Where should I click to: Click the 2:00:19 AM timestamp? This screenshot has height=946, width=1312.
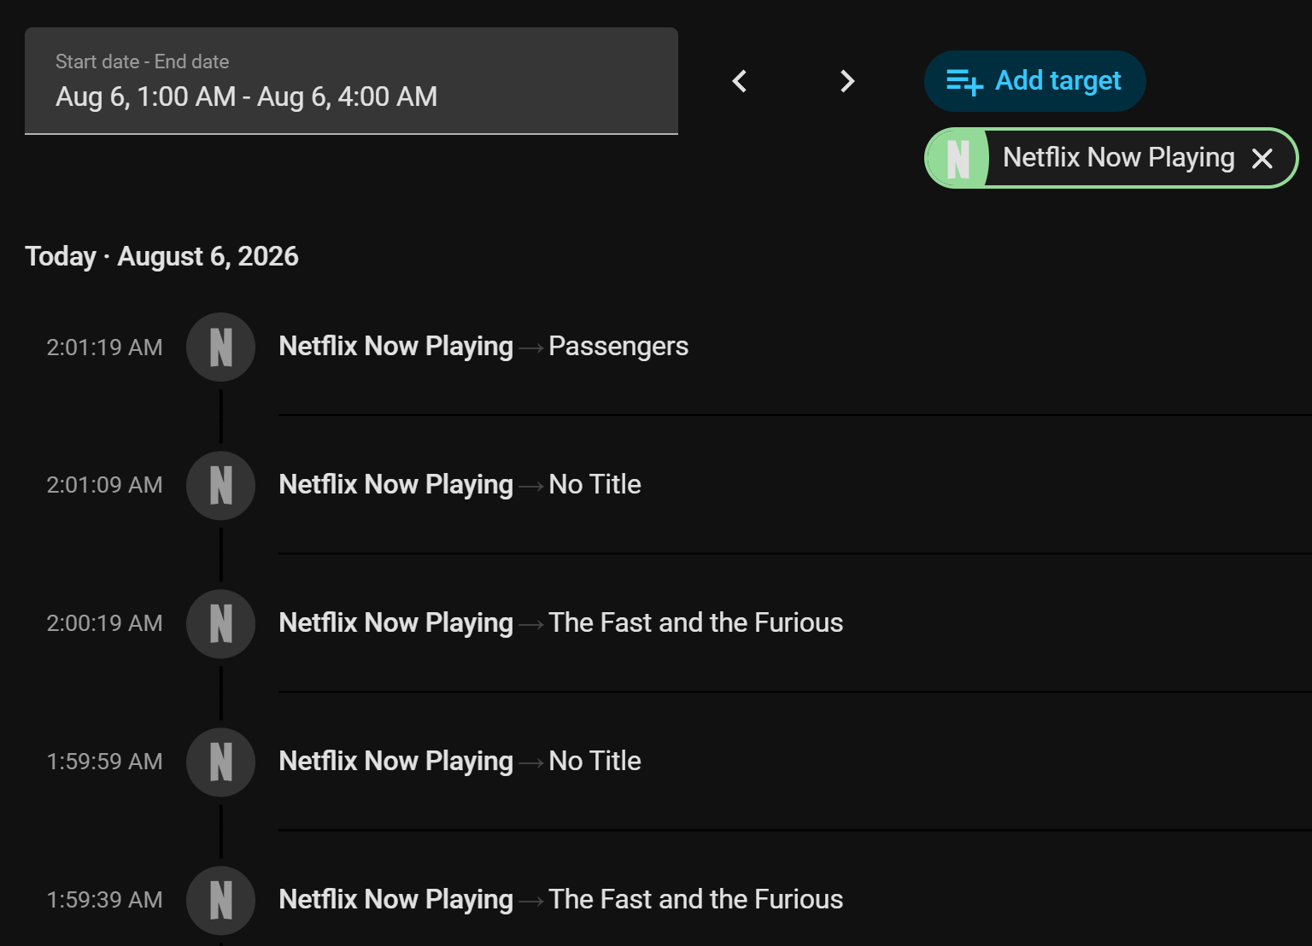pos(104,623)
